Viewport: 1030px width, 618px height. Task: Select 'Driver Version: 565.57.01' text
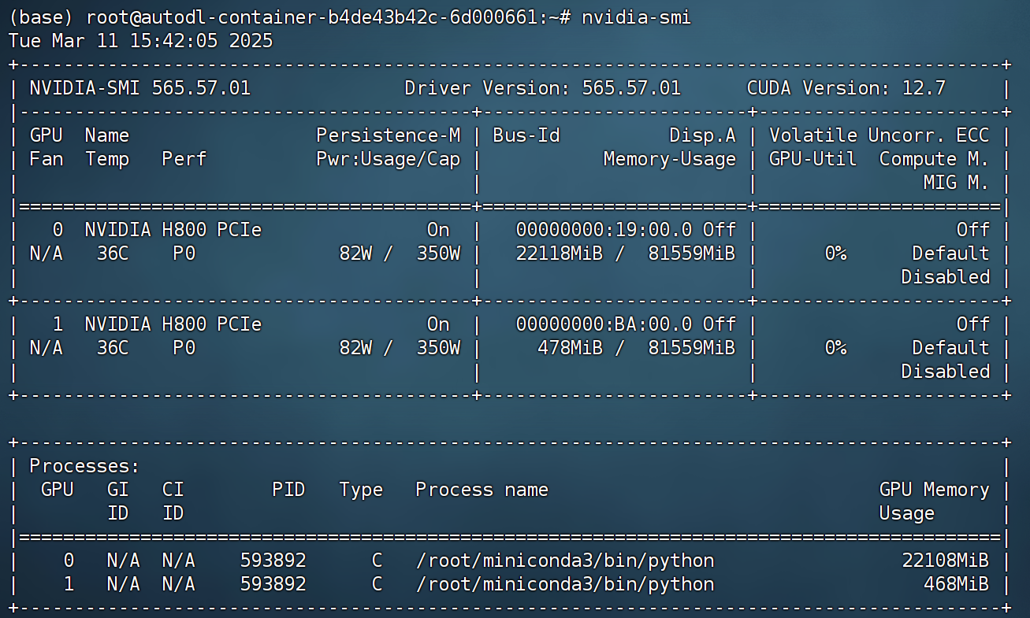[542, 88]
